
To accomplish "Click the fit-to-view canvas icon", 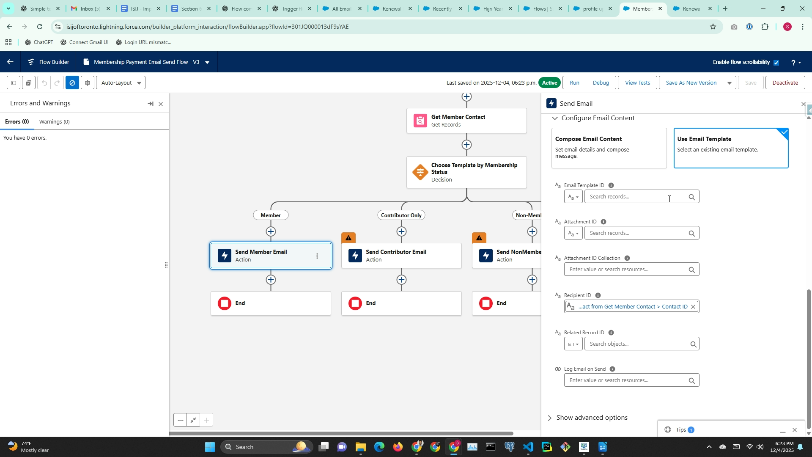I will (x=193, y=420).
